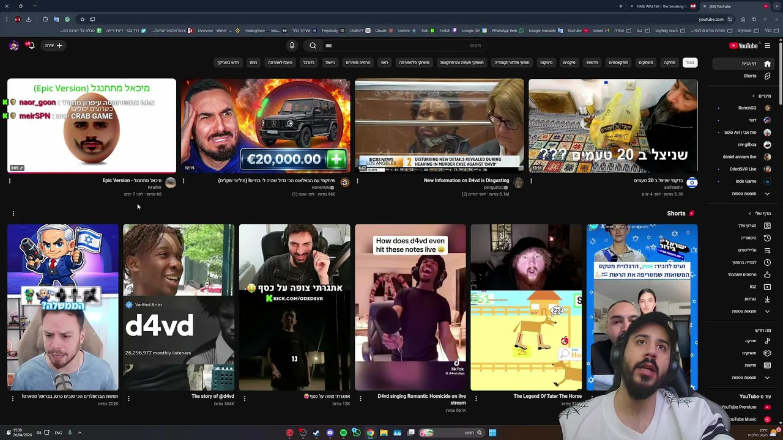Select the 'סיטקום' filter chip
783x440 pixels.
[546, 62]
